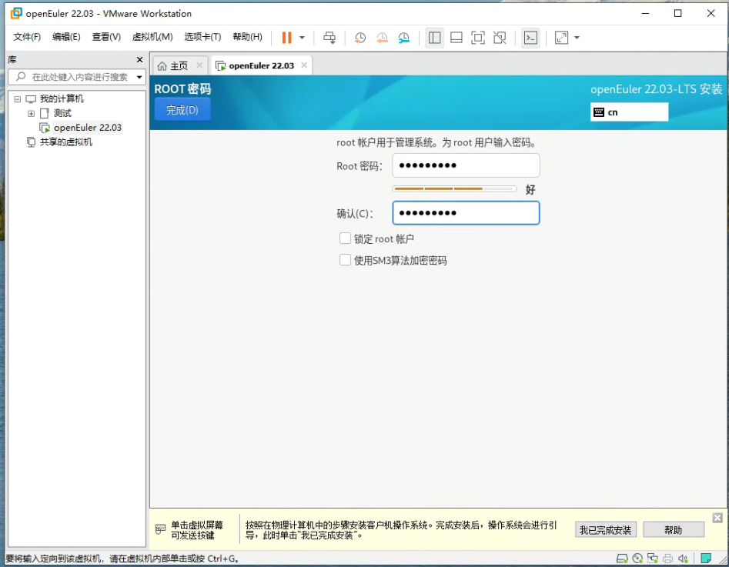Click the Unity mode icon
This screenshot has width=729, height=567.
pos(500,38)
